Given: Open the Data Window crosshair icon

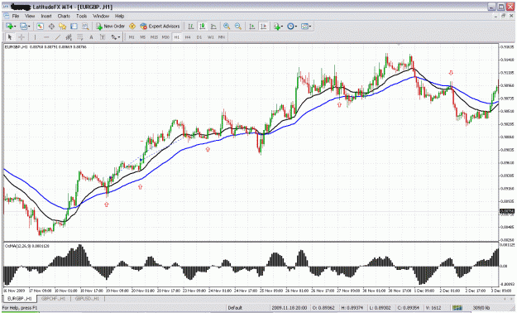Looking at the screenshot, I should click(51, 26).
